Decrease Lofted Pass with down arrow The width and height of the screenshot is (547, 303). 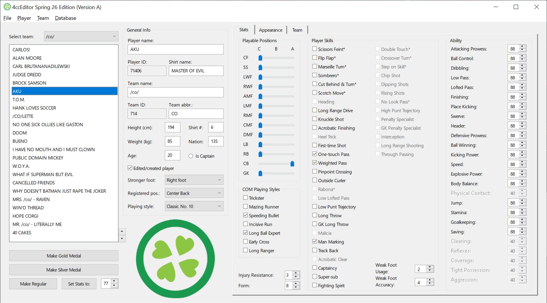(x=523, y=89)
